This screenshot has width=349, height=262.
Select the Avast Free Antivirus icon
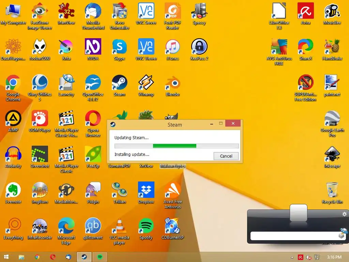[x=172, y=195]
